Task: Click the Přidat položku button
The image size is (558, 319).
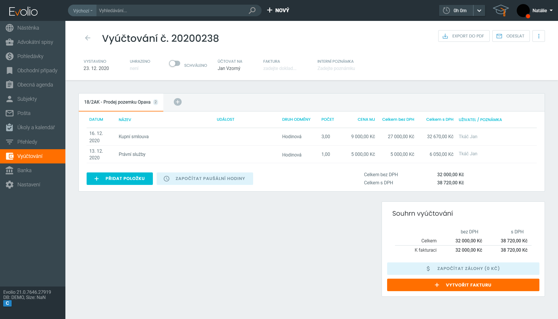Action: pos(119,179)
